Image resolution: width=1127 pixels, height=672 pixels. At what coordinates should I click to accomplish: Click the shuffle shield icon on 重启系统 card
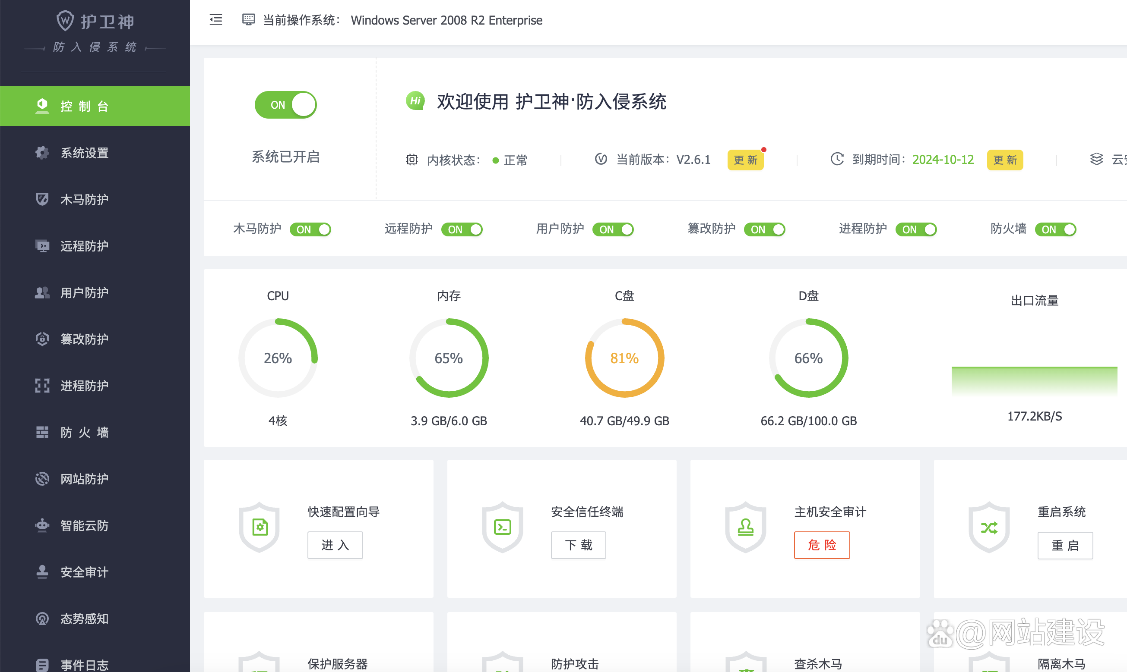click(989, 527)
